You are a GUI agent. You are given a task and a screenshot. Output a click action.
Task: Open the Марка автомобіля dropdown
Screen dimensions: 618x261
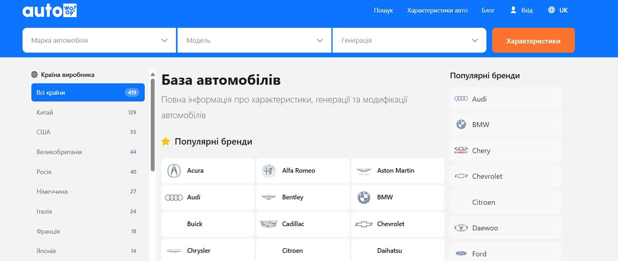[99, 40]
